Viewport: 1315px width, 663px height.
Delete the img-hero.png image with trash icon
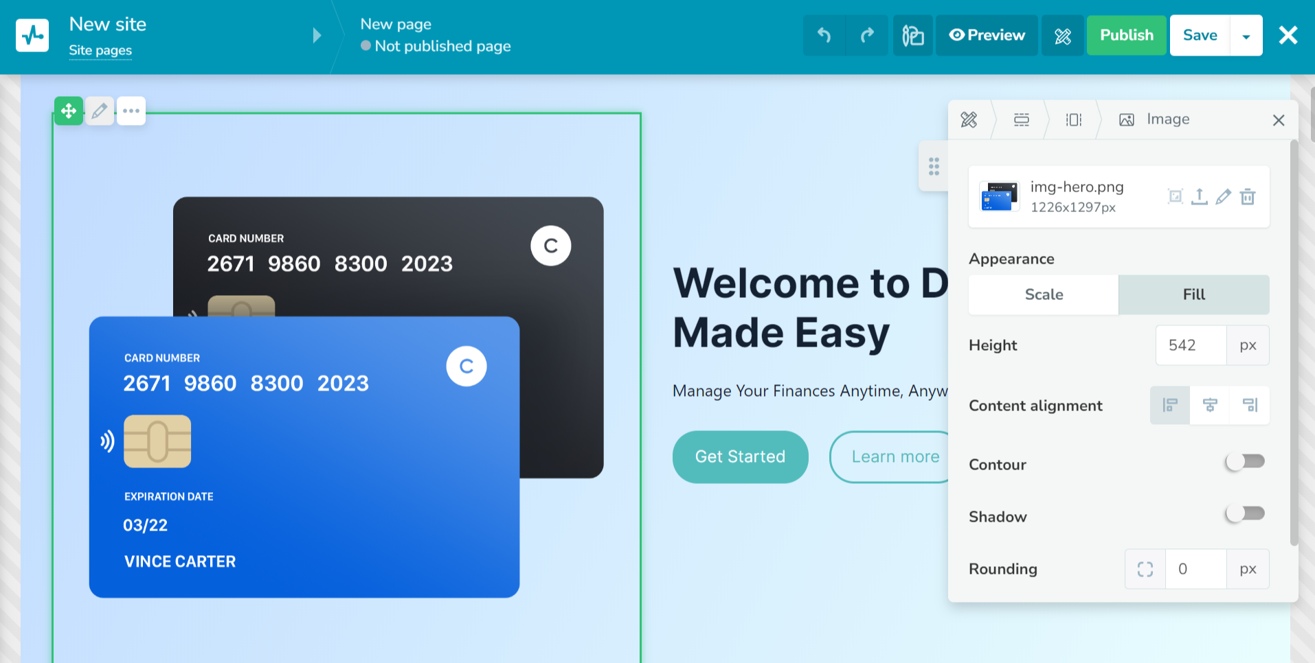point(1248,197)
